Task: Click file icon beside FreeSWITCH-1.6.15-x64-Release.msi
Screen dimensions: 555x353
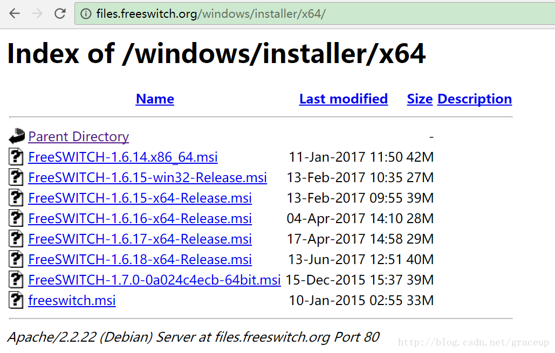Action: point(16,198)
